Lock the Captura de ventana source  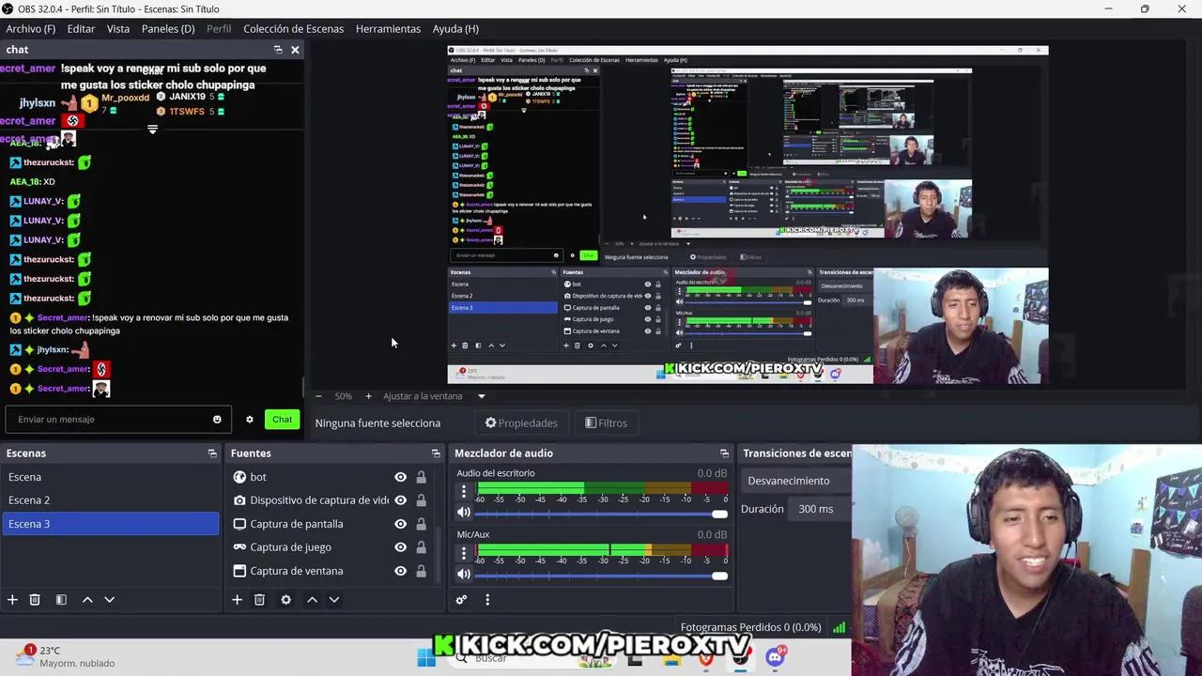click(x=421, y=571)
